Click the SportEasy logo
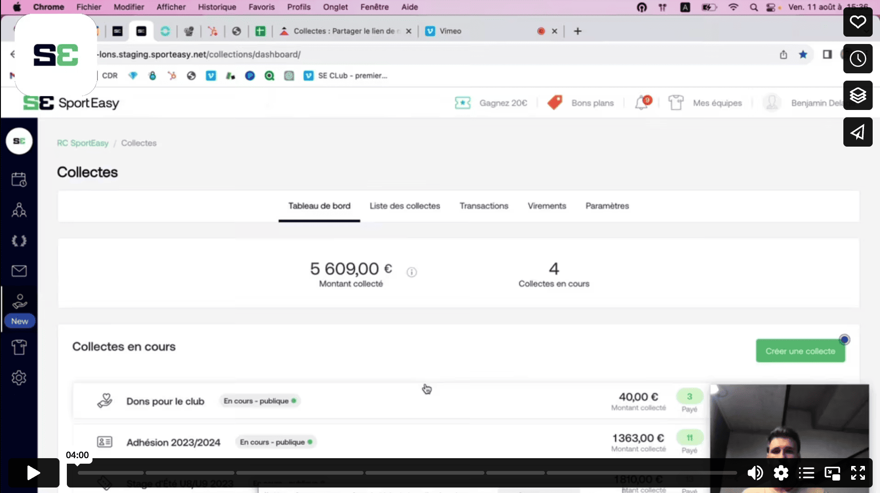This screenshot has width=880, height=493. (x=71, y=103)
